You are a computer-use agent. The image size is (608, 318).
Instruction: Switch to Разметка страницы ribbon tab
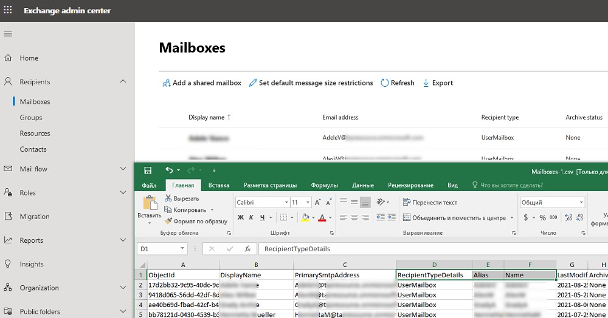pyautogui.click(x=271, y=185)
